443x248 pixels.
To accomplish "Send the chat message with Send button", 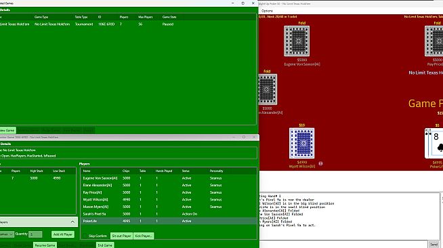I will [434, 245].
